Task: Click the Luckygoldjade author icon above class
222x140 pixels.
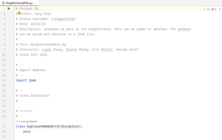Action: (17, 121)
